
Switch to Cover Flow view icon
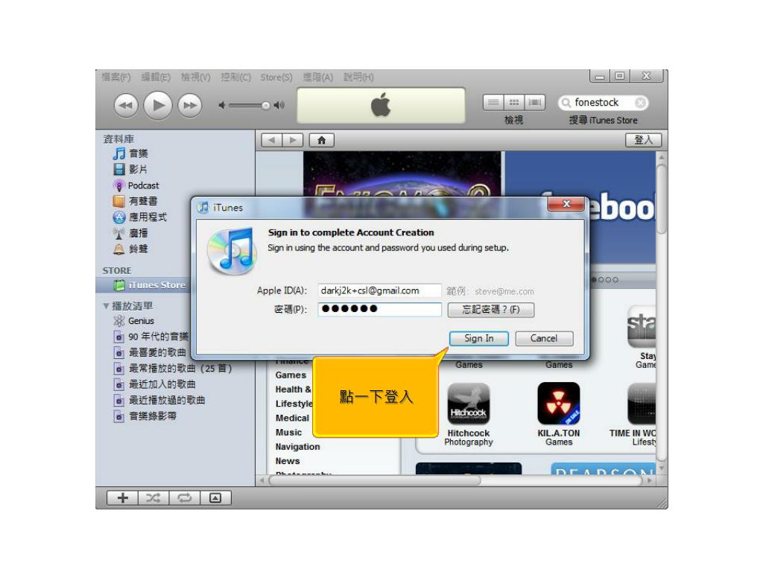click(x=534, y=102)
